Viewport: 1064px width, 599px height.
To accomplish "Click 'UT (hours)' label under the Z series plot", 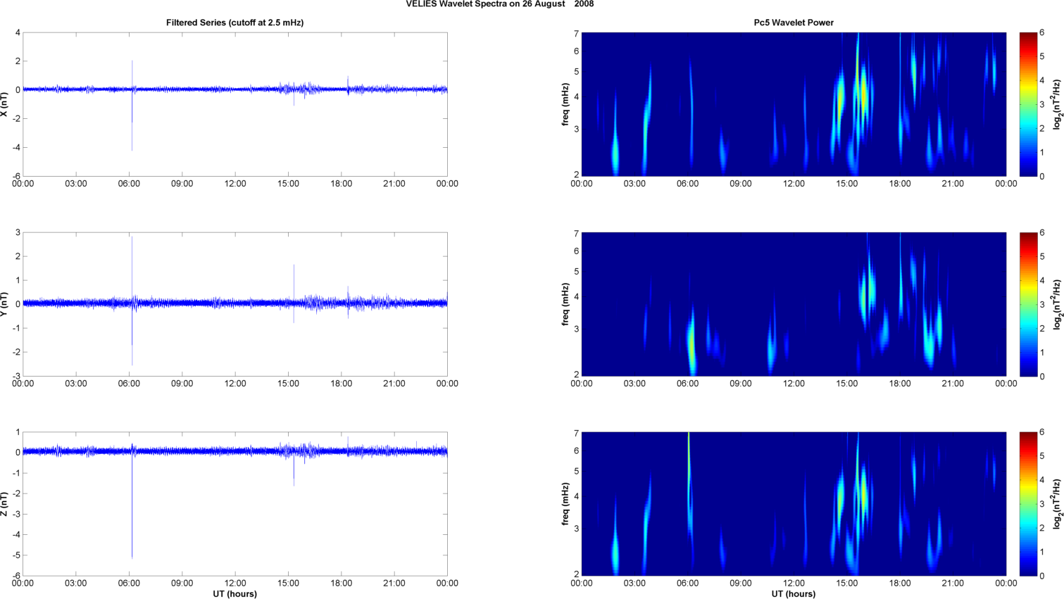I will pos(235,594).
